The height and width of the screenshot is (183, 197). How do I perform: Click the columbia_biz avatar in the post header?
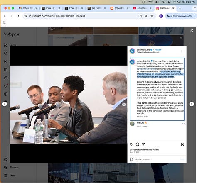[132, 51]
